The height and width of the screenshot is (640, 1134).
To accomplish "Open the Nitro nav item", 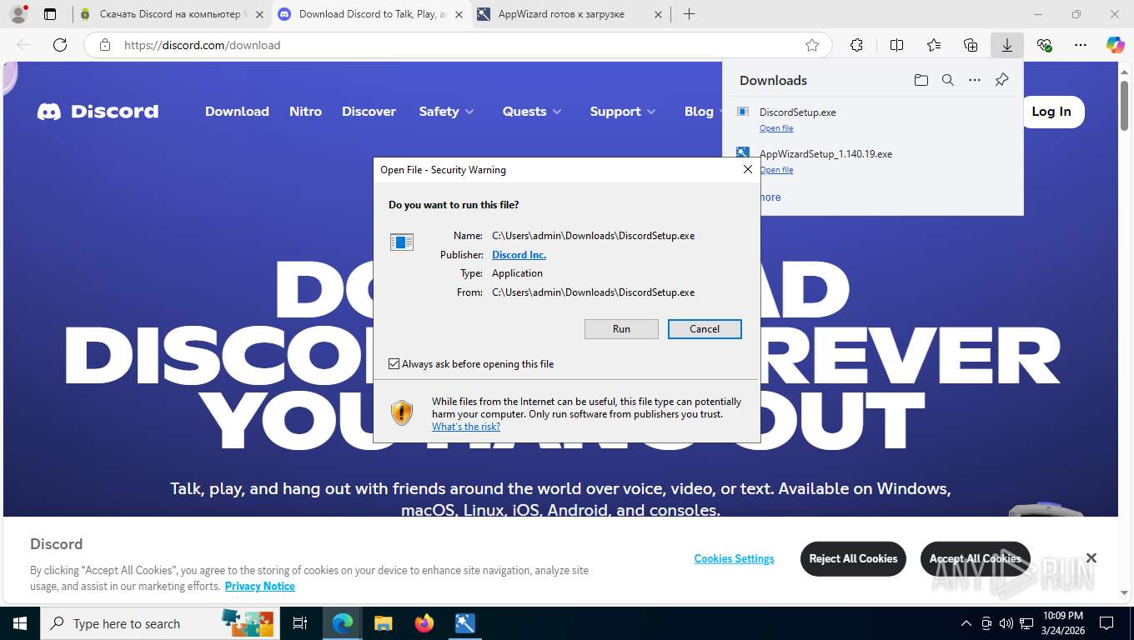I will coord(305,112).
